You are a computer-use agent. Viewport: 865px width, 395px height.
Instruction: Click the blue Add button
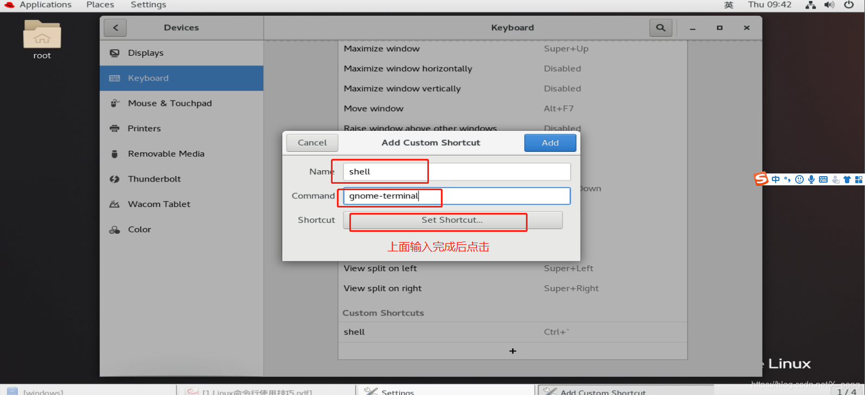[x=550, y=143]
